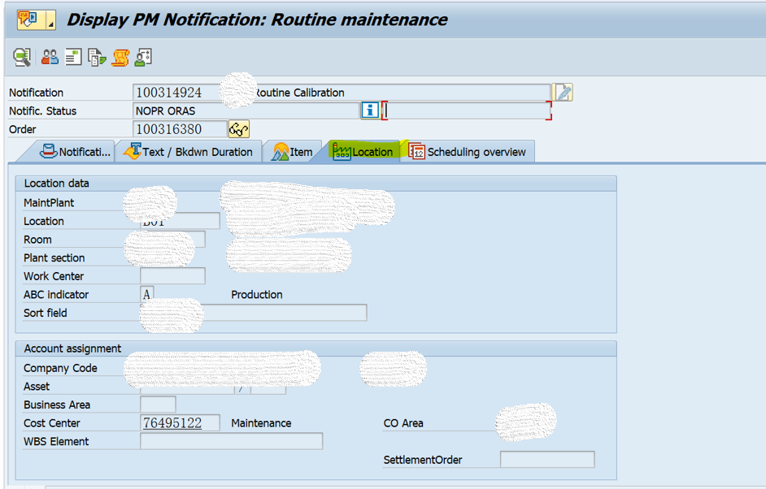
Task: Click the MaintPlant label
Action: [49, 202]
